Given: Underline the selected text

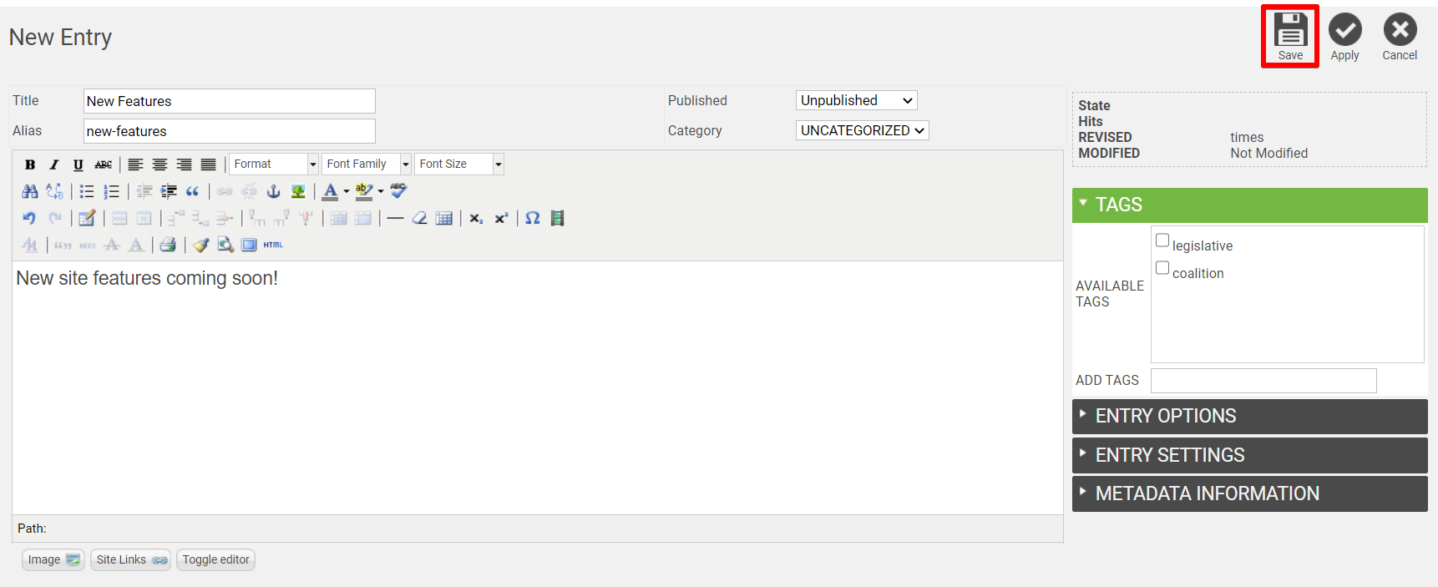Looking at the screenshot, I should coord(78,164).
